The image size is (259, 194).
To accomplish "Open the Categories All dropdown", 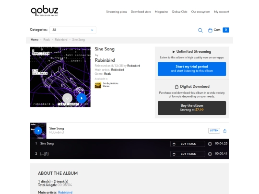I will coord(73,30).
